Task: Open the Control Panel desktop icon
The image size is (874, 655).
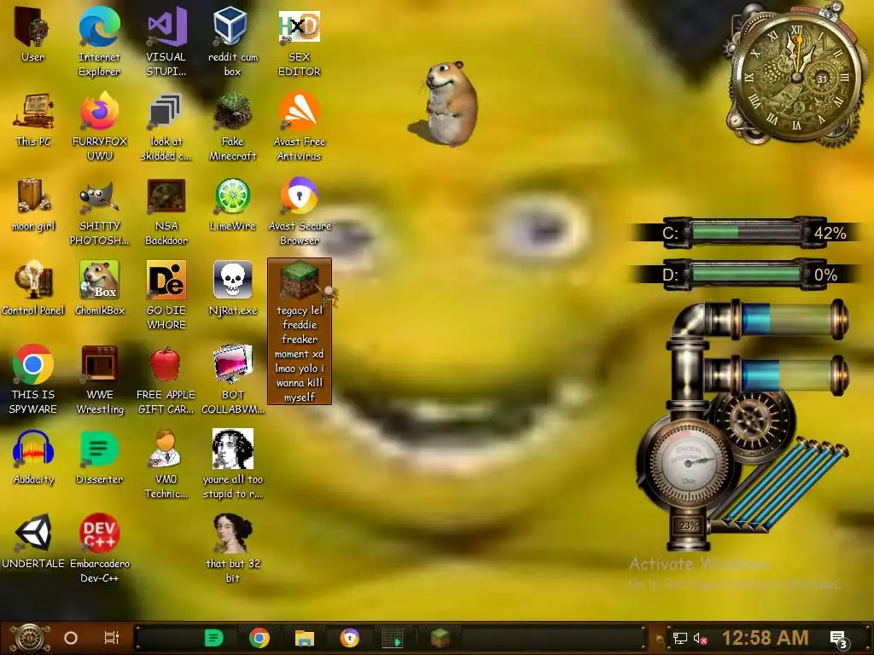Action: coord(33,288)
